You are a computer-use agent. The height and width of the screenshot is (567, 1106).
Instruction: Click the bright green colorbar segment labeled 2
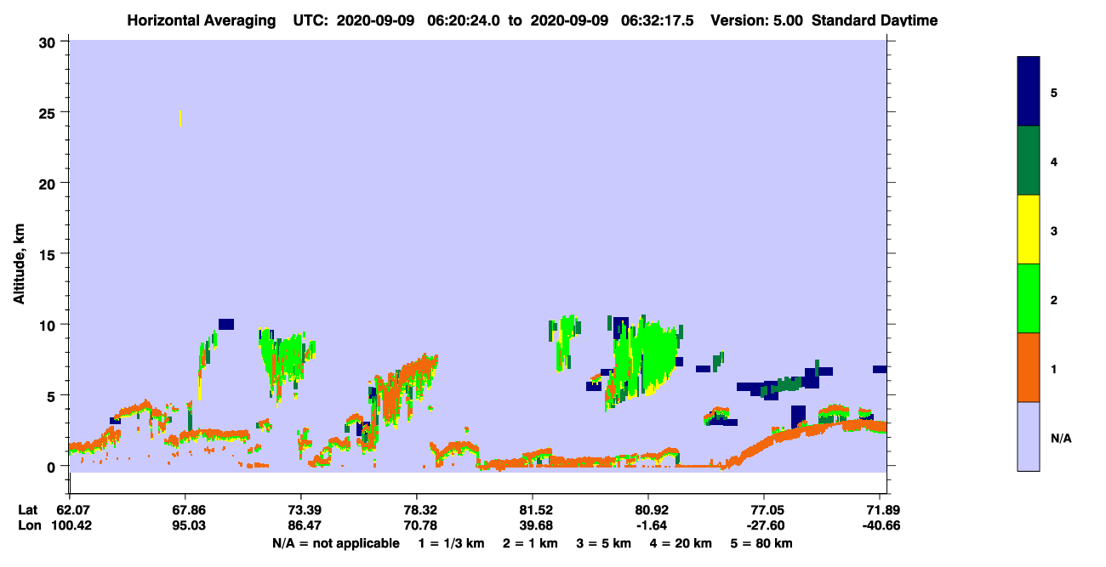1029,298
